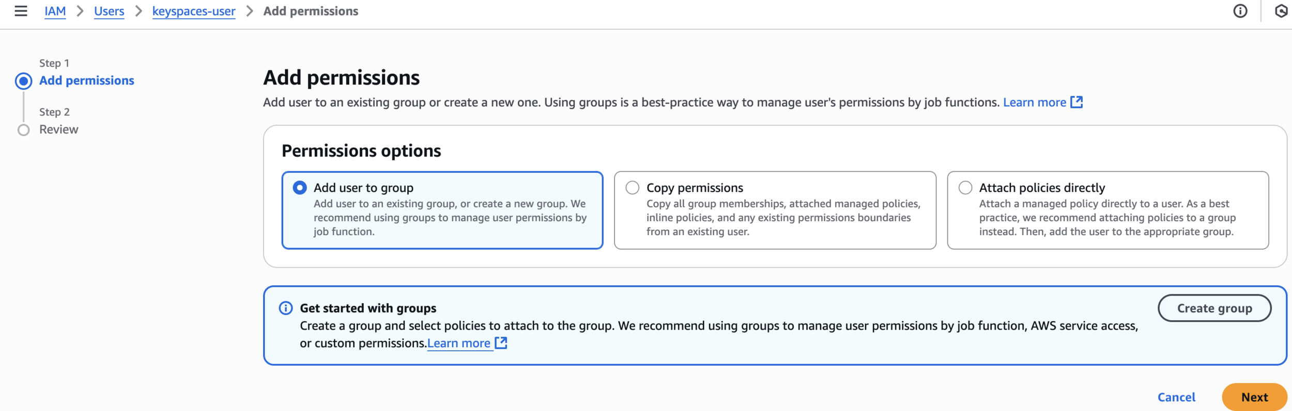Open the Amazon Q hexagon icon
The image size is (1292, 411).
click(1281, 11)
